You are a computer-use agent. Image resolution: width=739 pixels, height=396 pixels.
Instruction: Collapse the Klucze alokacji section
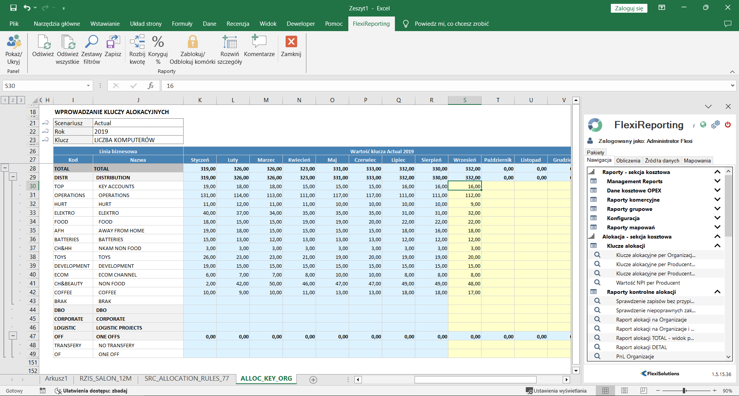pos(717,246)
